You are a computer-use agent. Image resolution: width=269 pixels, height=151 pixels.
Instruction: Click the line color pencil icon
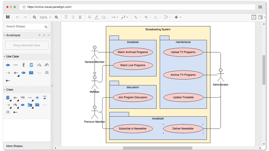96,17
